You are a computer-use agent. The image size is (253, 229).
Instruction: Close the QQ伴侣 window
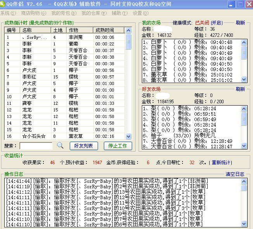pos(249,4)
